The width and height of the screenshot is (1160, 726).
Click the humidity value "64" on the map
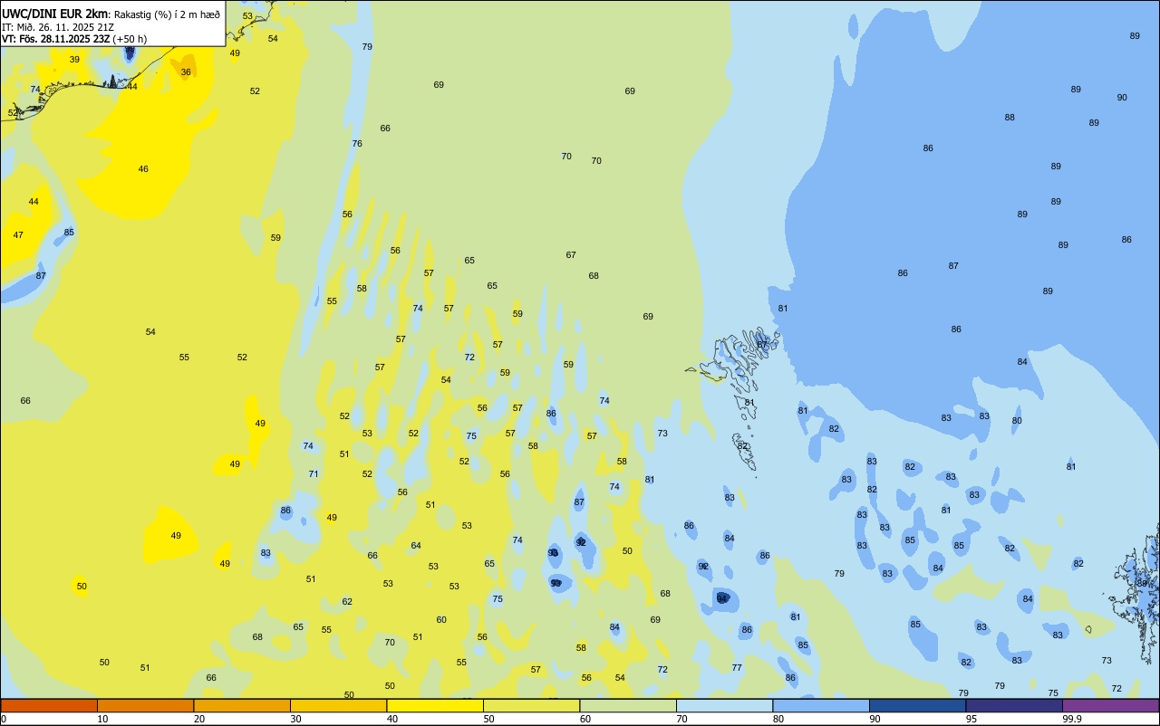[x=416, y=545]
